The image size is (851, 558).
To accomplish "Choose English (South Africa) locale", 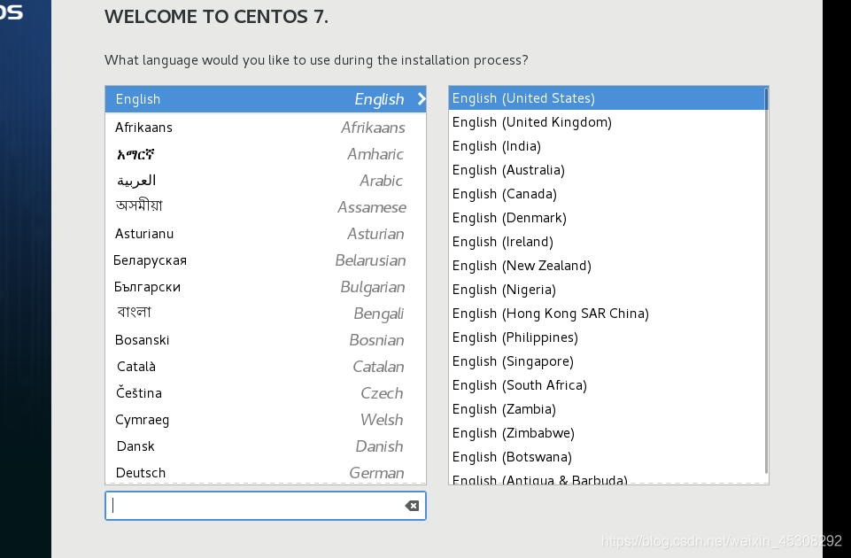I will 607,385.
